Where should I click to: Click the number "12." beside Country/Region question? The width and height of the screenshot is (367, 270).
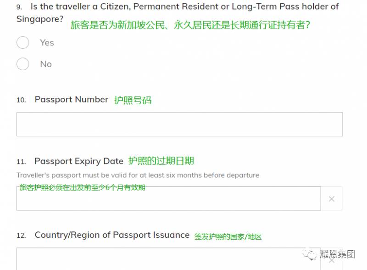point(22,235)
